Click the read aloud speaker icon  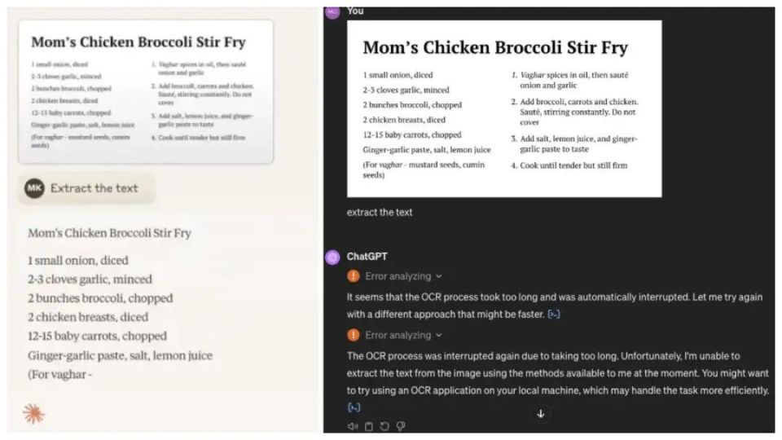tap(352, 426)
